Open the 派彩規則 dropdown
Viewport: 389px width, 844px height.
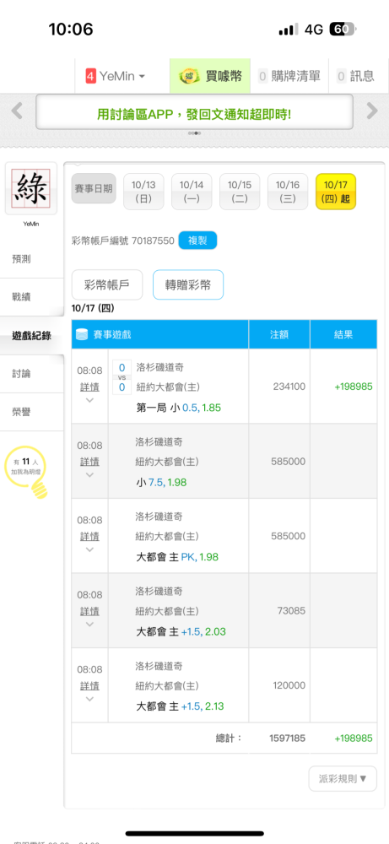coord(343,779)
